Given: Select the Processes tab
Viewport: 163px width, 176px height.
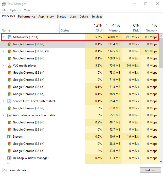Looking at the screenshot, I should pyautogui.click(x=9, y=16).
